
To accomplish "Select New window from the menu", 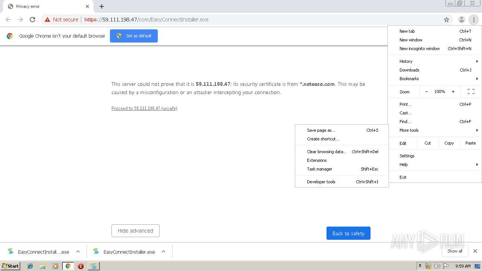I will [435, 40].
